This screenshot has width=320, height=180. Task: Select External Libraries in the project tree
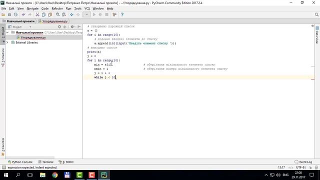(26, 42)
